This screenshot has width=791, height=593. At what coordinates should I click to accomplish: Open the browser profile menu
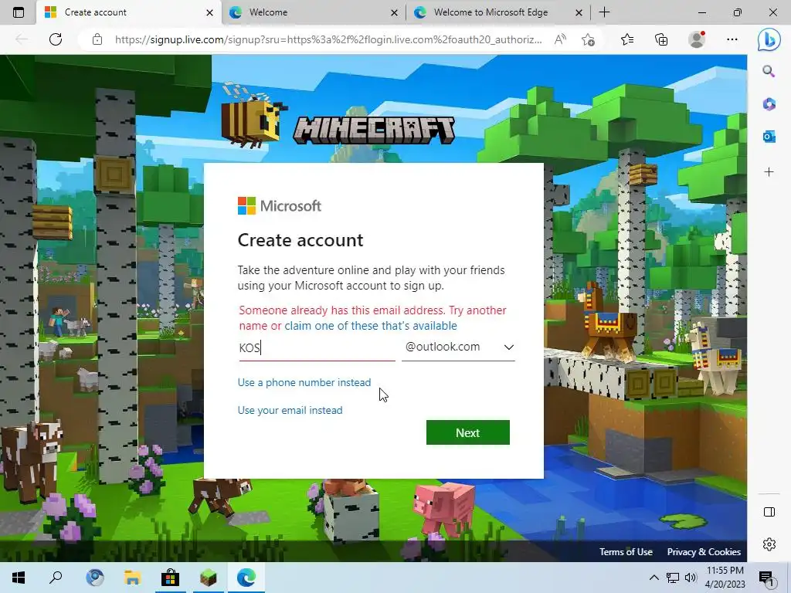(x=697, y=39)
